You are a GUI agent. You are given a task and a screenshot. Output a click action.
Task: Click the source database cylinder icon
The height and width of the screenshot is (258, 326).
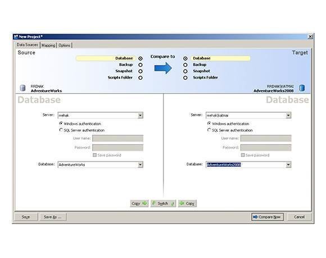22,88
